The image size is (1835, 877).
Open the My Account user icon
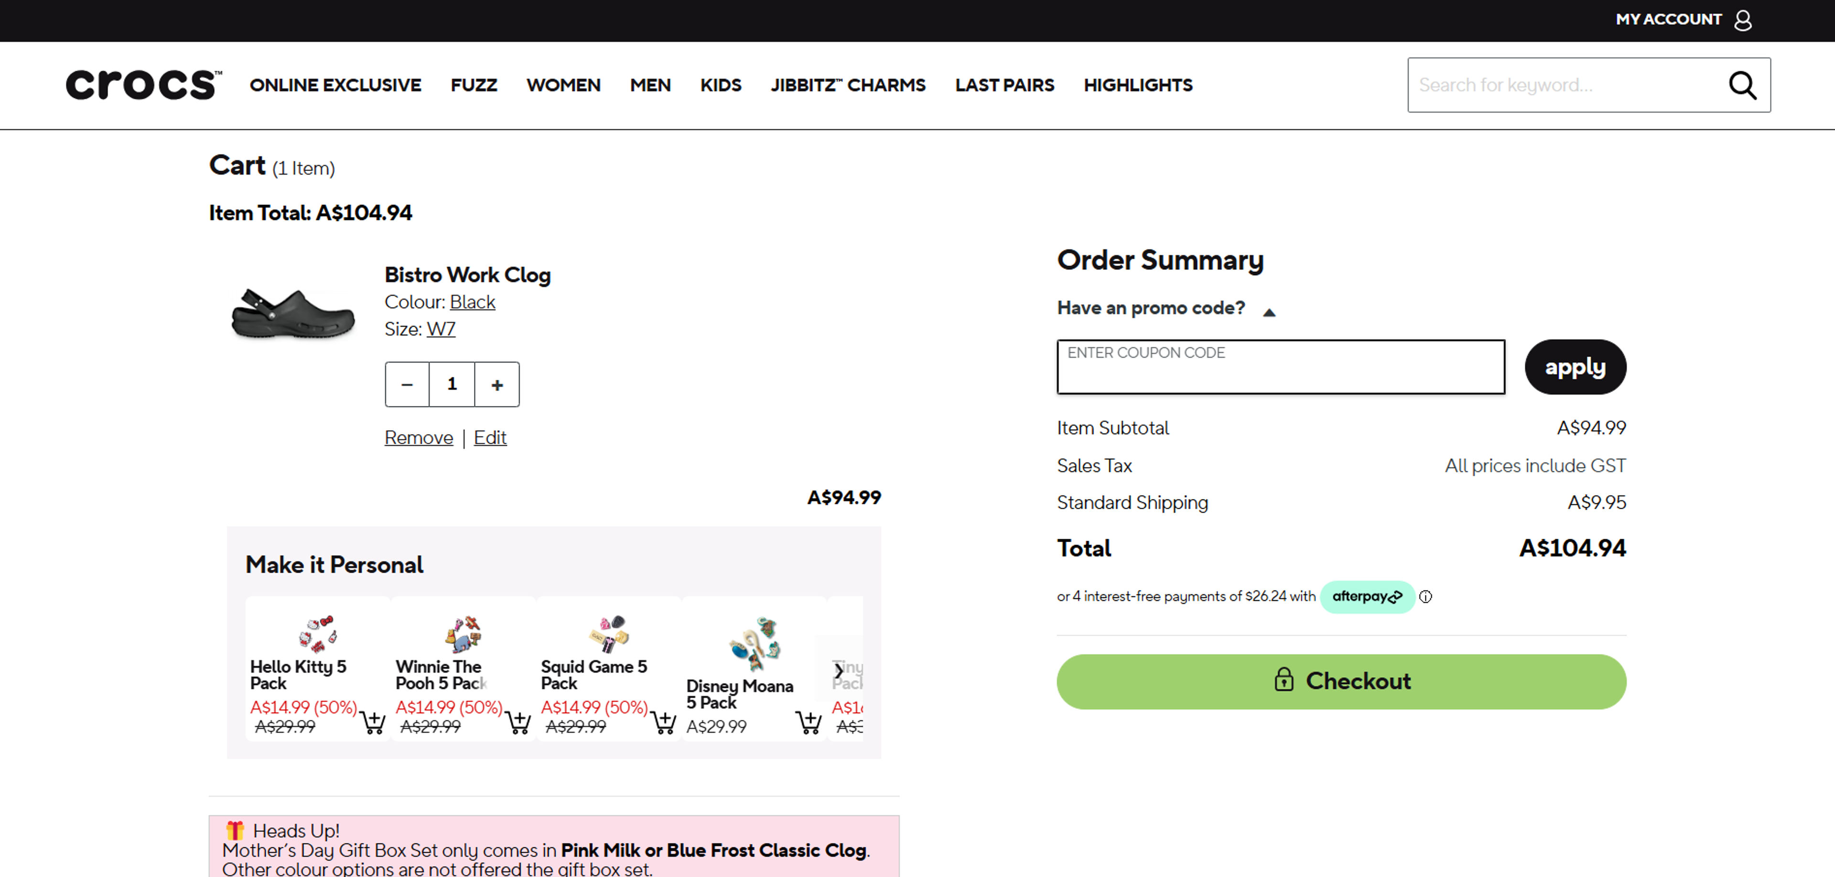(1742, 20)
